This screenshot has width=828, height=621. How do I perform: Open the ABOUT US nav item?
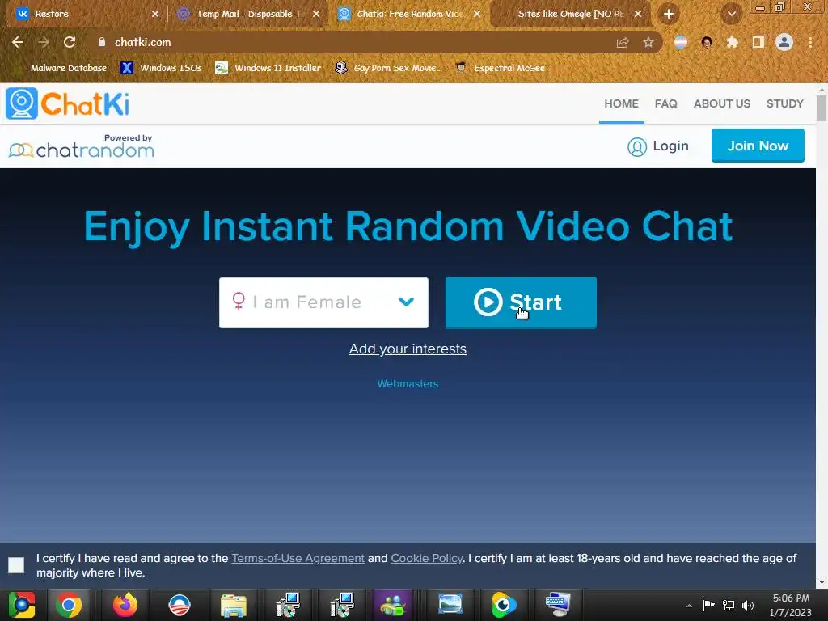(x=722, y=103)
